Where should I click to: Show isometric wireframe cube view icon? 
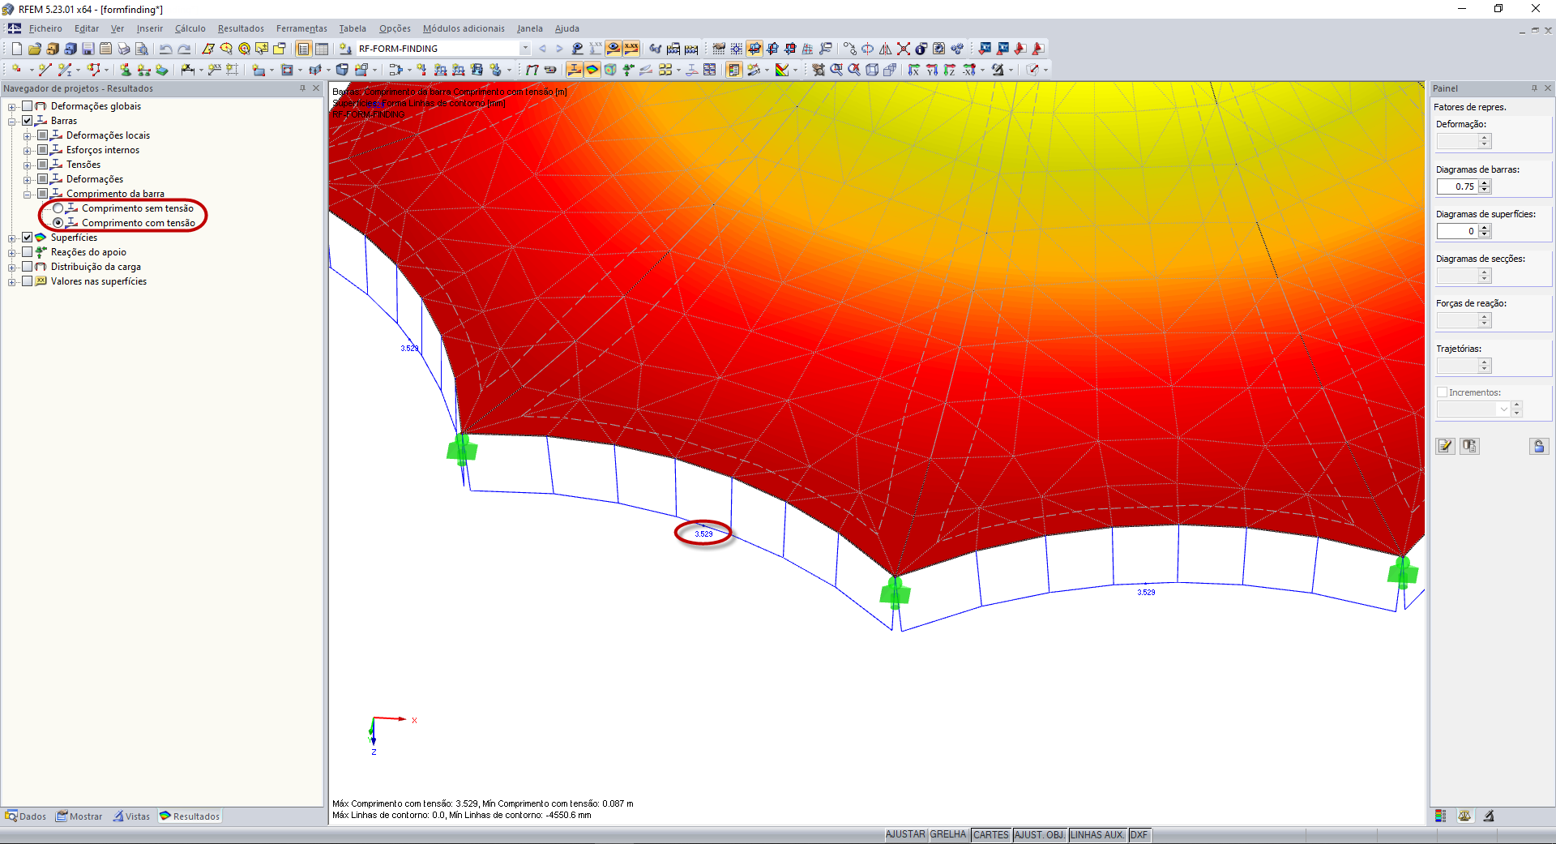point(872,70)
